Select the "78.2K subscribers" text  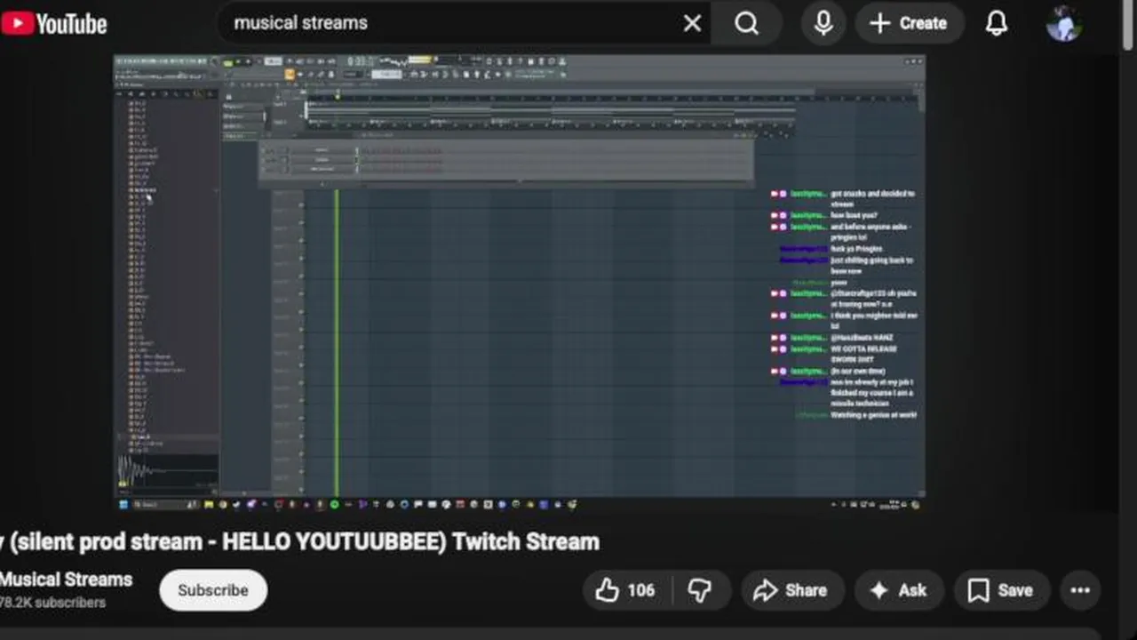52,603
